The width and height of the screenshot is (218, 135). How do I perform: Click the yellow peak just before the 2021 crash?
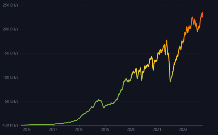[167, 40]
